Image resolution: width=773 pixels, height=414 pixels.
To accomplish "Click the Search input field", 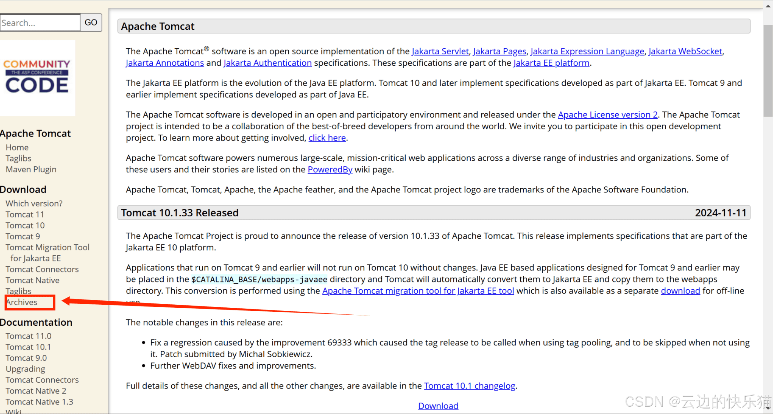I will 40,23.
